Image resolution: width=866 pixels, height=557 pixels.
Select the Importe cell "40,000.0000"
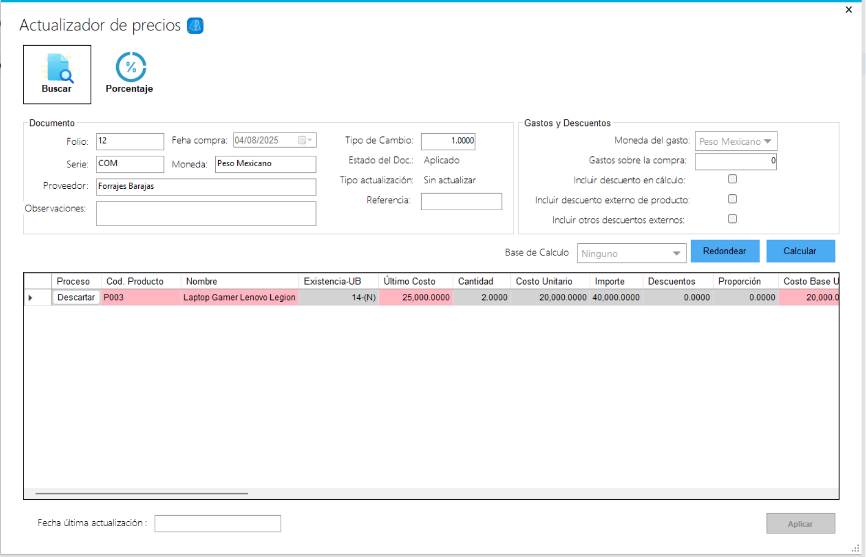616,298
